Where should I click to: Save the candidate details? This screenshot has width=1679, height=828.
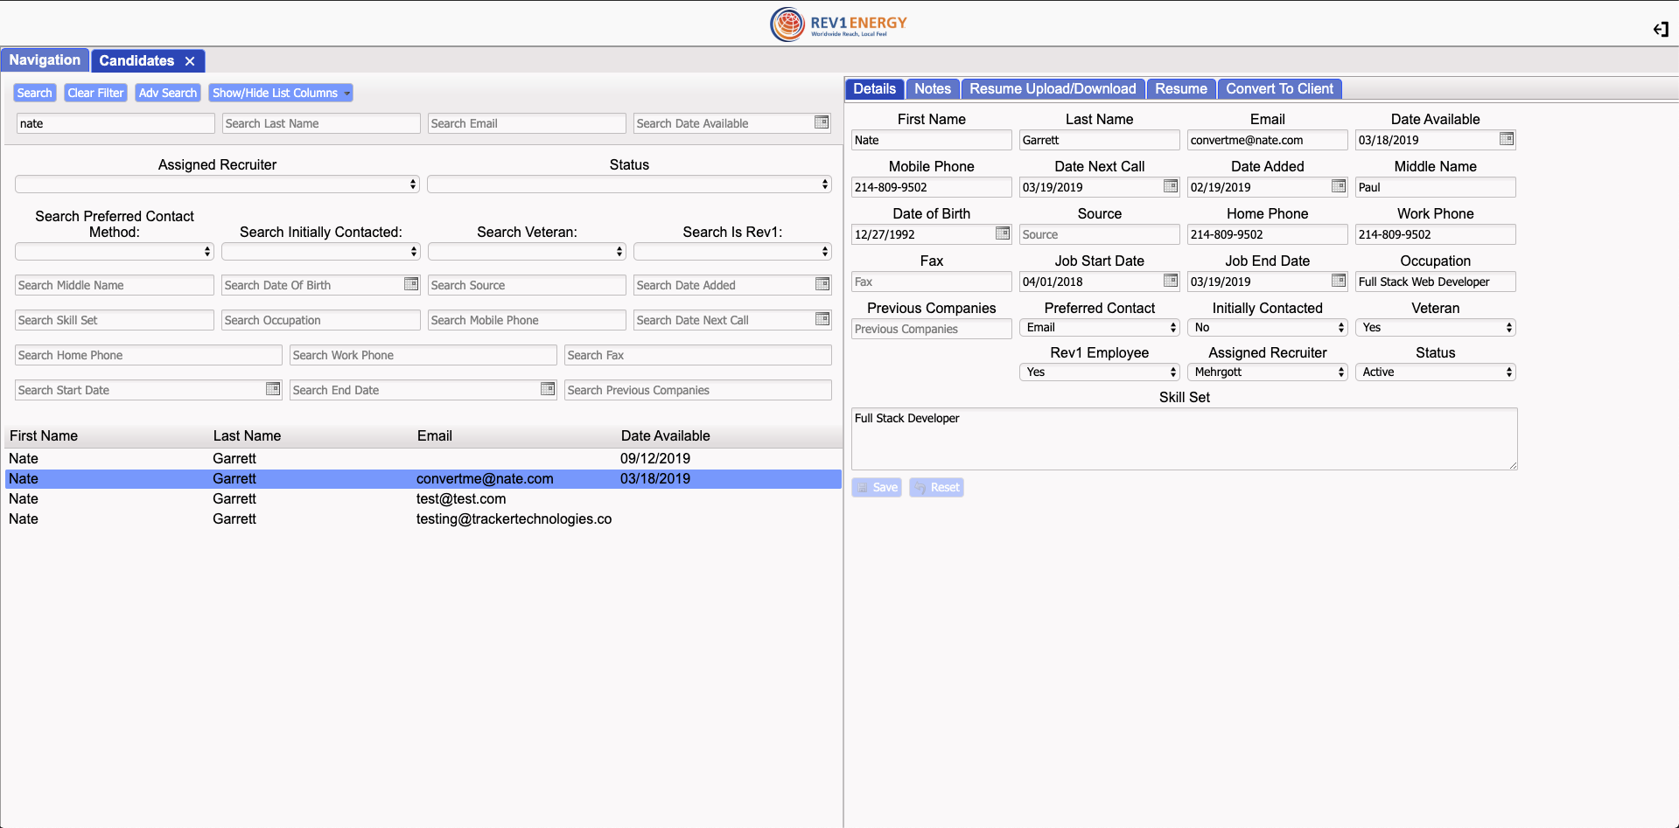(x=877, y=487)
